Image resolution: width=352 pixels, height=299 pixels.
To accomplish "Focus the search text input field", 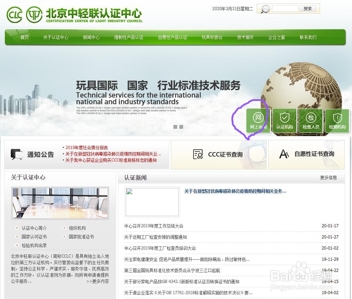I will click(x=285, y=9).
